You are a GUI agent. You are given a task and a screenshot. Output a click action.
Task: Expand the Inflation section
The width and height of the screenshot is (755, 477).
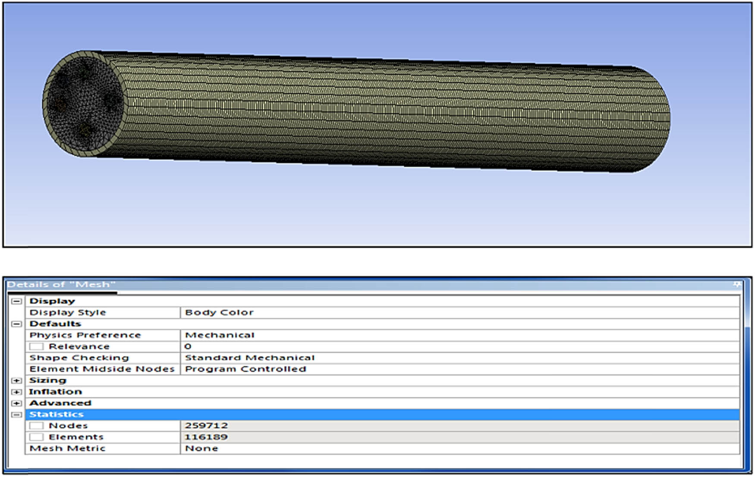pos(16,391)
